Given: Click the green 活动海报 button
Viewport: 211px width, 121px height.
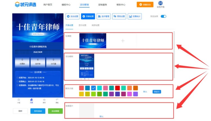Looking at the screenshot, I should click(55, 111).
